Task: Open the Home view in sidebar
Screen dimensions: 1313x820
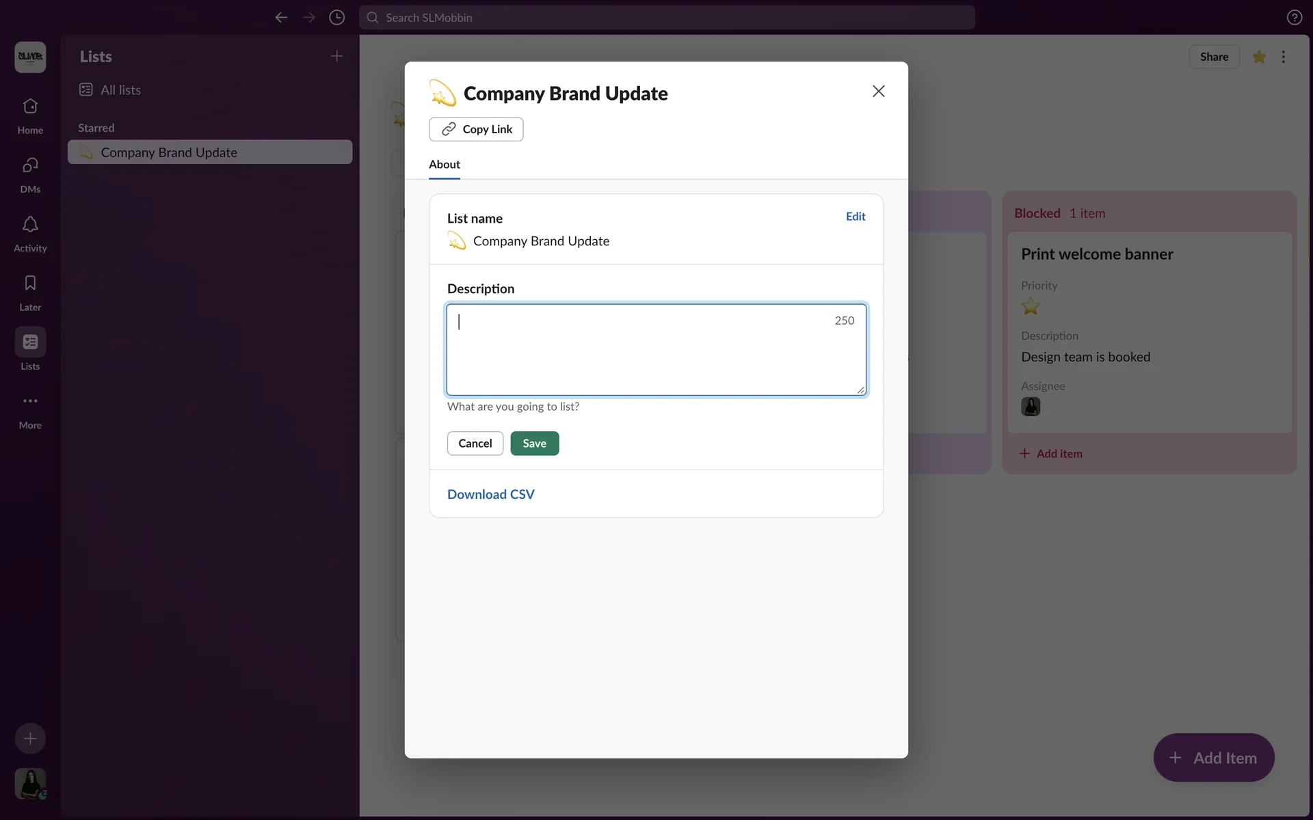Action: coord(30,115)
